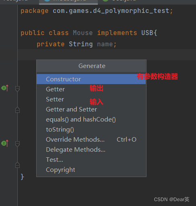Click upper implements-interface gutter icon

coord(5,88)
